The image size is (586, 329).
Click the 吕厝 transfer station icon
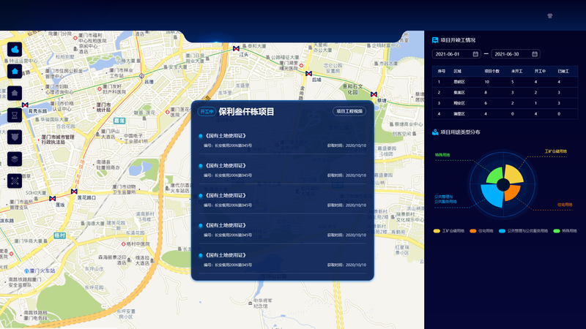[x=141, y=76]
